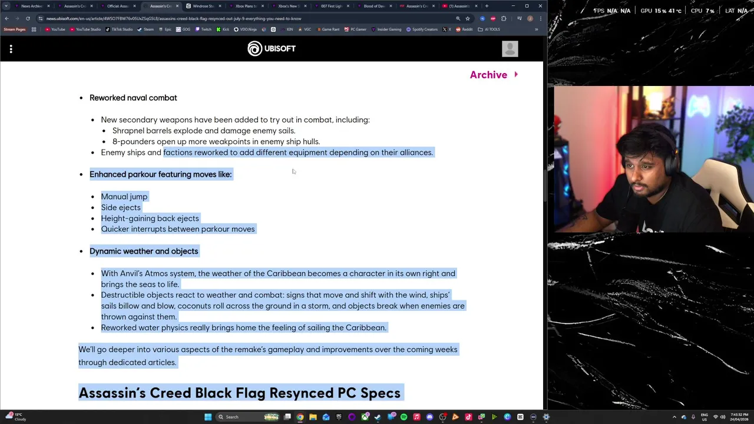Open the Chrome profile avatar
The width and height of the screenshot is (754, 424).
530,18
